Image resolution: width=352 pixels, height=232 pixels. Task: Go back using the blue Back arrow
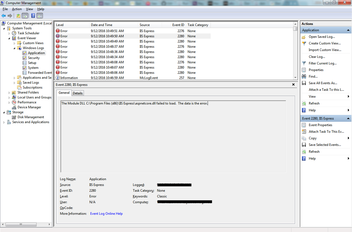pyautogui.click(x=4, y=16)
